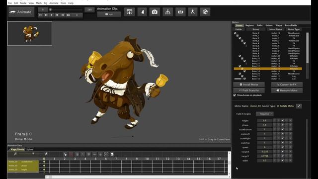Step back with the rewind button

pos(46,15)
